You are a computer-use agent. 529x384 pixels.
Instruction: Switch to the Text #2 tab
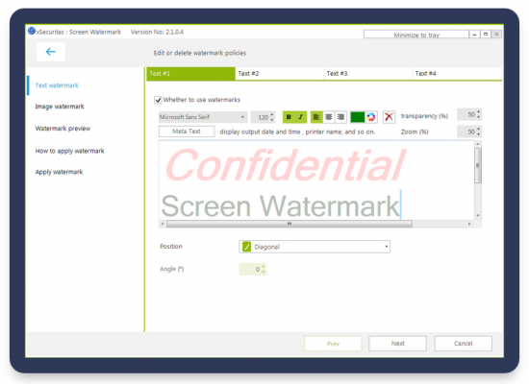[279, 73]
